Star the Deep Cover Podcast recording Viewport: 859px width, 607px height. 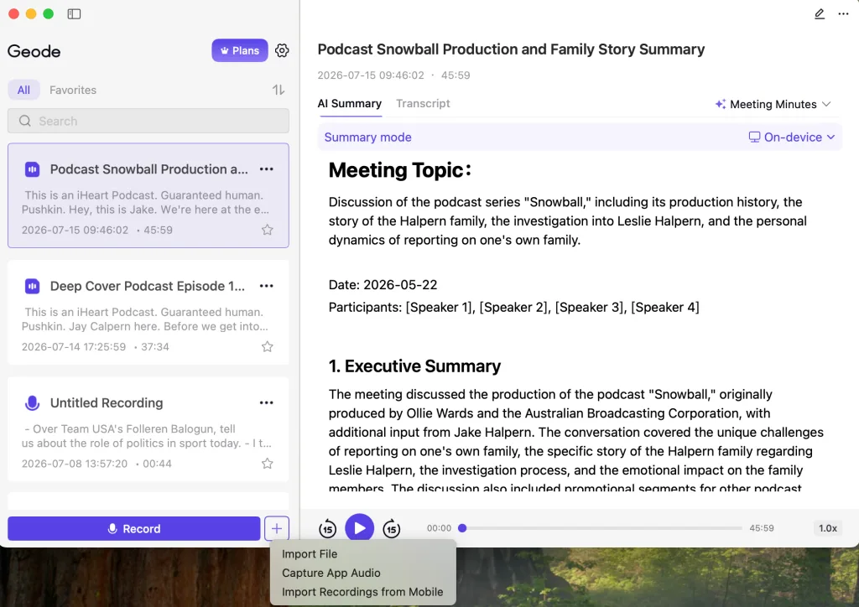[267, 346]
